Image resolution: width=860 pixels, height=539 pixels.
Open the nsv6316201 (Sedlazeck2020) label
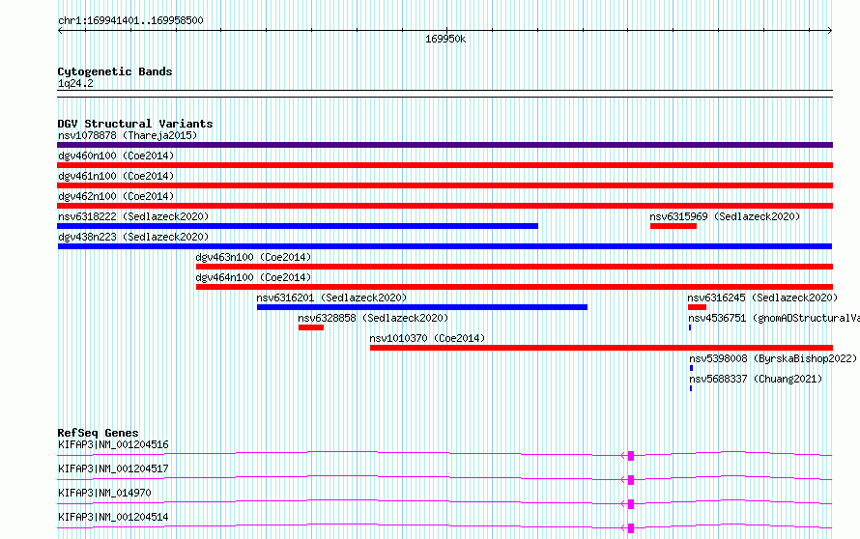coord(331,298)
